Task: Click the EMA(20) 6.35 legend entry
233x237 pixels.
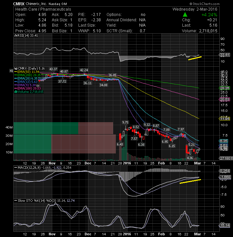Action: point(27,79)
